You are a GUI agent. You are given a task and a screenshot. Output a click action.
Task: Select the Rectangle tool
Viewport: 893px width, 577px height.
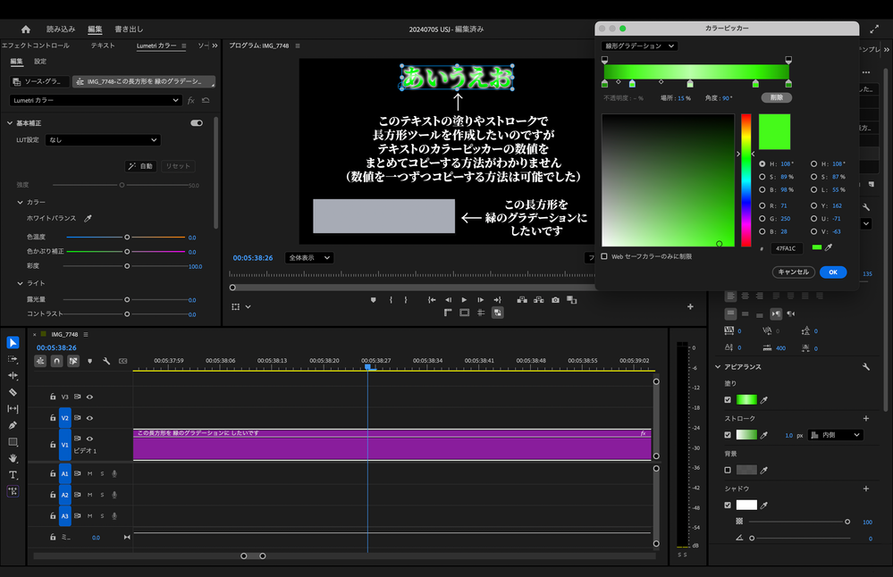coord(13,442)
